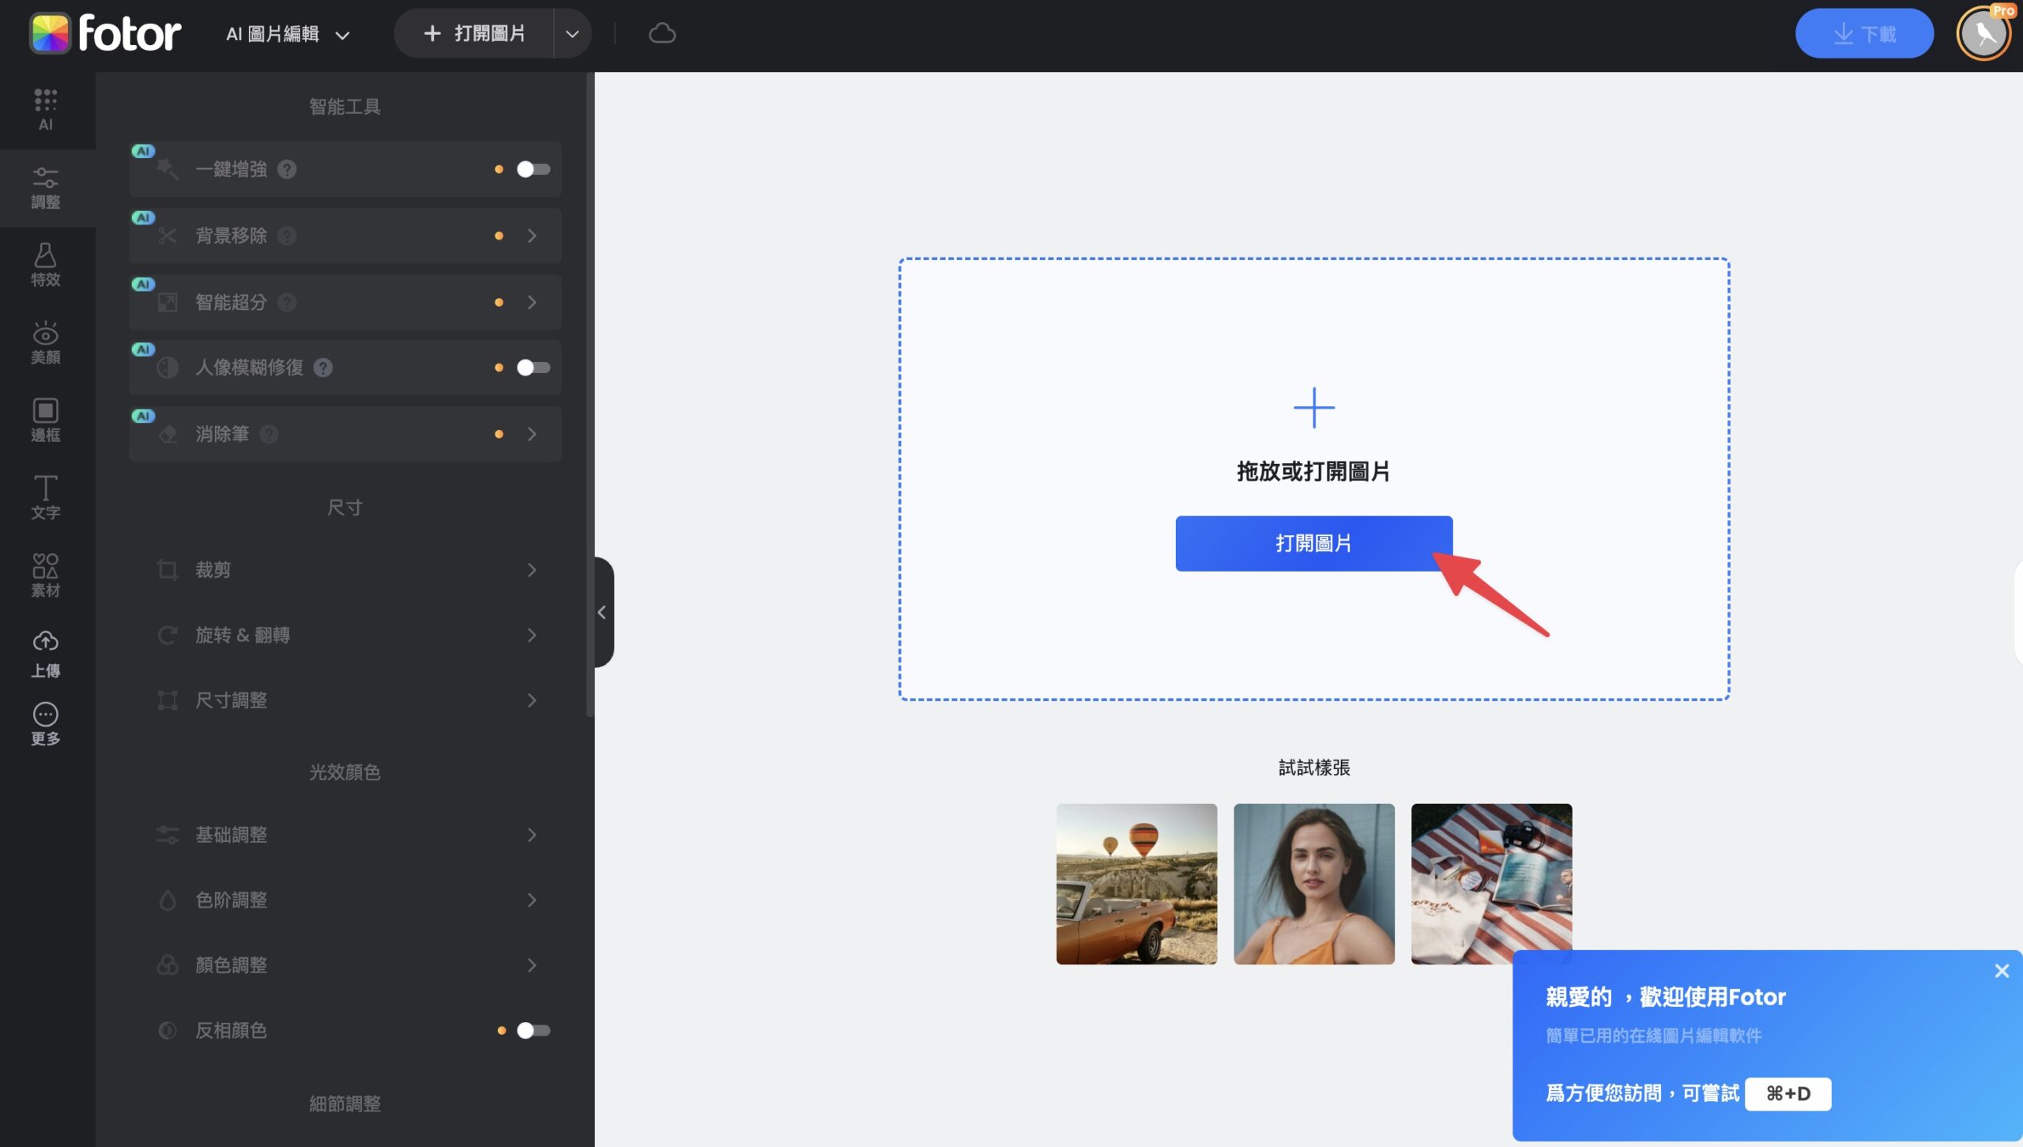Open the AI tools sidebar icon
Screen dimensions: 2023x1147
45,109
